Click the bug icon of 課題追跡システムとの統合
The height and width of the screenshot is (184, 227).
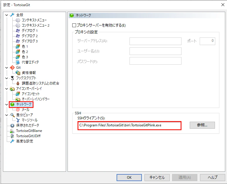point(18,83)
